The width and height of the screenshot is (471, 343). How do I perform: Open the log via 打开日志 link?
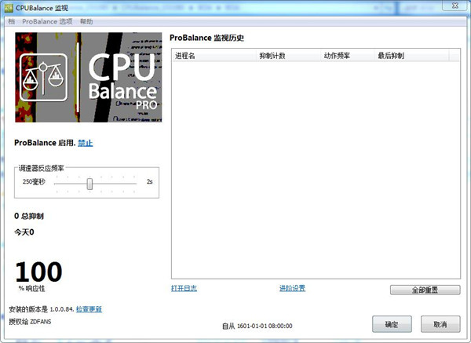pyautogui.click(x=184, y=288)
